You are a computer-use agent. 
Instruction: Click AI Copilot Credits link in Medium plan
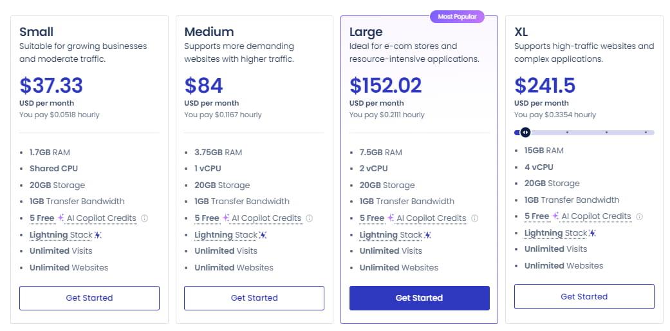pos(266,218)
